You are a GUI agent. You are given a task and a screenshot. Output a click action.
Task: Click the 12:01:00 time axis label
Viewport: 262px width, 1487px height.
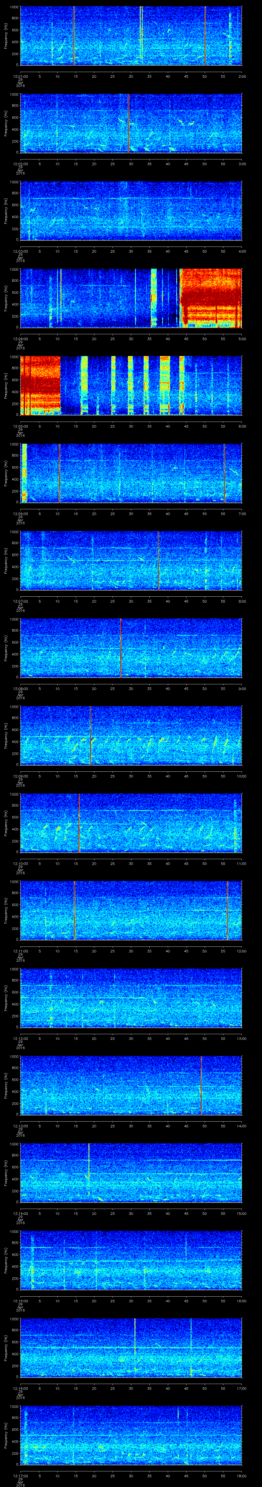pos(20,76)
